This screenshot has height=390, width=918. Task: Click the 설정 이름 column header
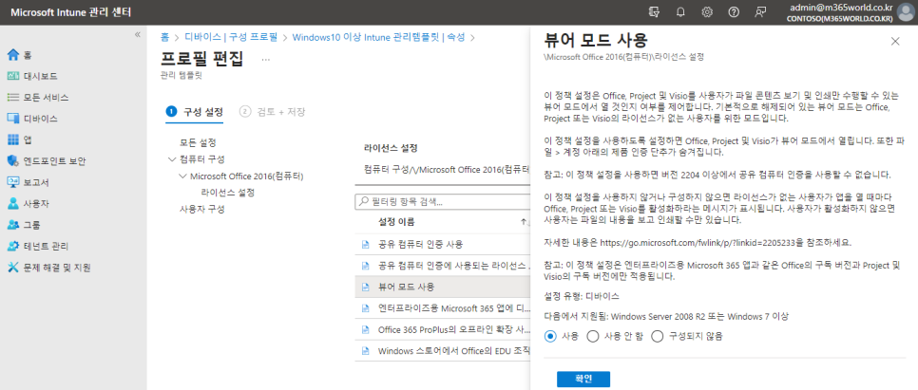tap(397, 222)
